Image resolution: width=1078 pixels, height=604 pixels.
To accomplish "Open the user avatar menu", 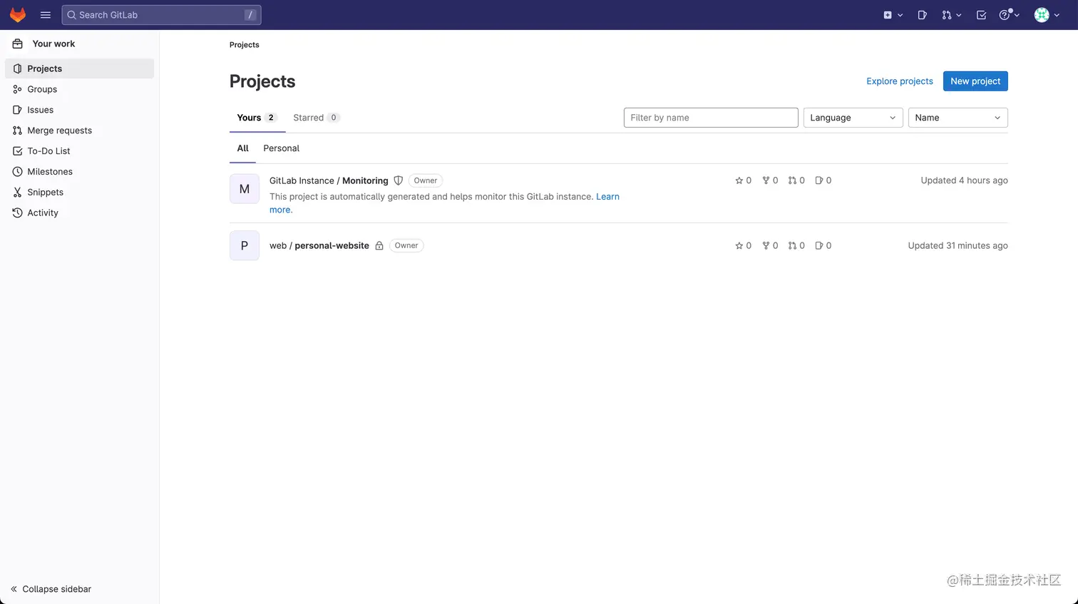I will 1047,15.
